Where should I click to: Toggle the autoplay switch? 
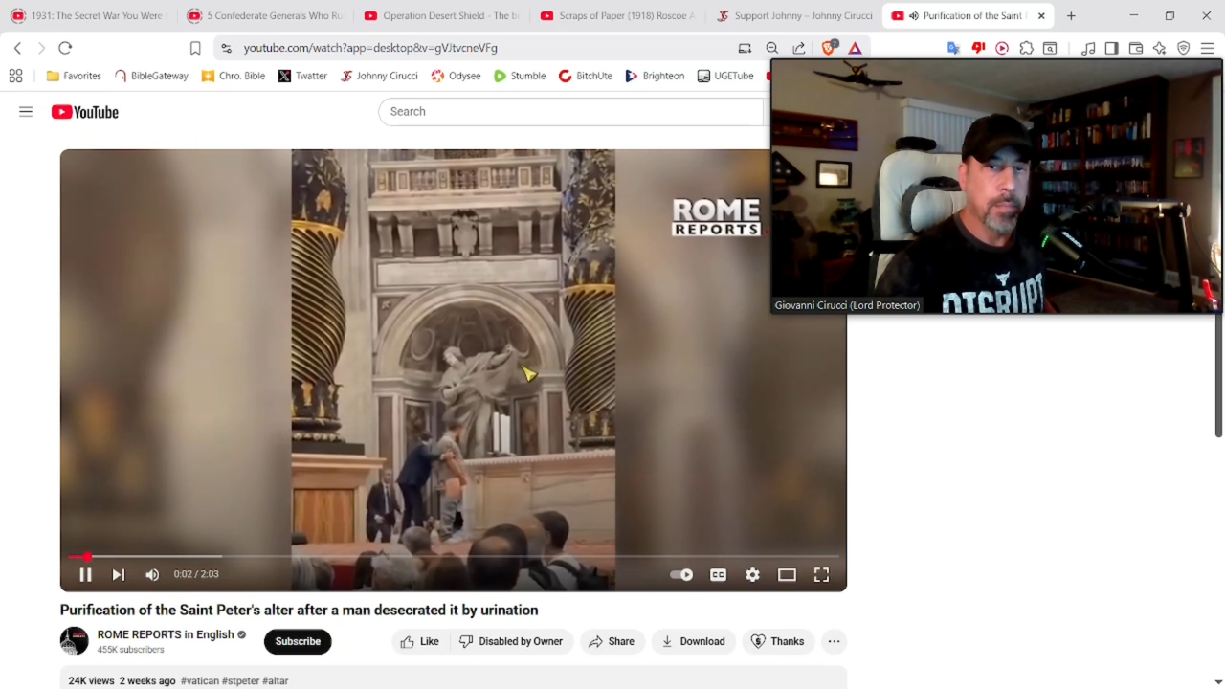(681, 575)
